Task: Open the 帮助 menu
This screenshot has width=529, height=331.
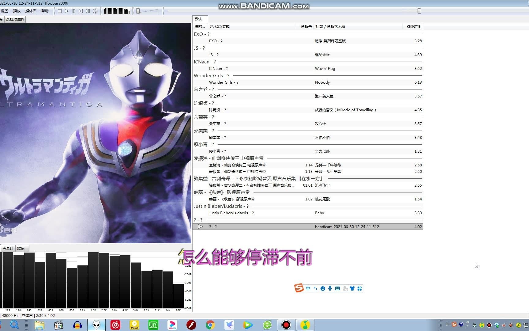Action: [x=45, y=11]
